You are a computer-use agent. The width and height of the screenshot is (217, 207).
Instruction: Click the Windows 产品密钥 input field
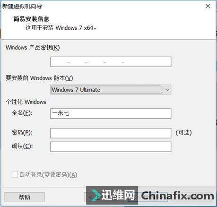(x=111, y=62)
